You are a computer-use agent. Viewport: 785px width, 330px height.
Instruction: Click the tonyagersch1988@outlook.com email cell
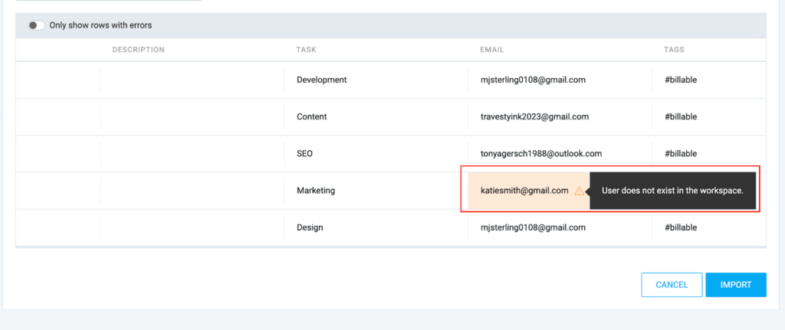pyautogui.click(x=540, y=153)
